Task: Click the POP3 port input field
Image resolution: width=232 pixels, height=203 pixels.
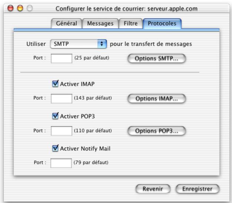Action: [62, 131]
